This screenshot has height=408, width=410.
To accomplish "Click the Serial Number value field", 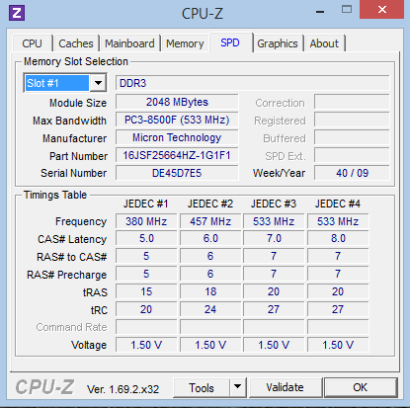I will point(177,173).
